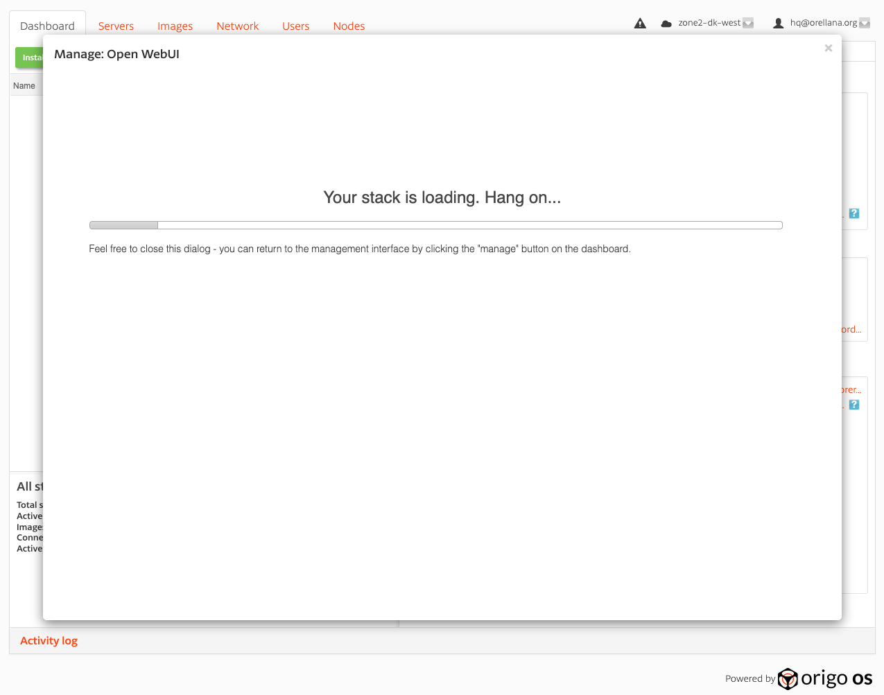The image size is (884, 695).
Task: Select the Dashboard tab
Action: 47,26
